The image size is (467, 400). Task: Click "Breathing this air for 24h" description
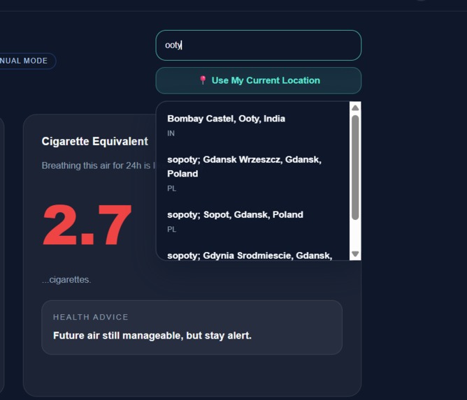[x=99, y=165]
